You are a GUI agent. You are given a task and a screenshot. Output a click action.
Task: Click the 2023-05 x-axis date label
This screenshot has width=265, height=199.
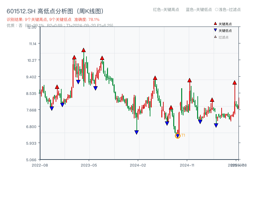coord(88,164)
